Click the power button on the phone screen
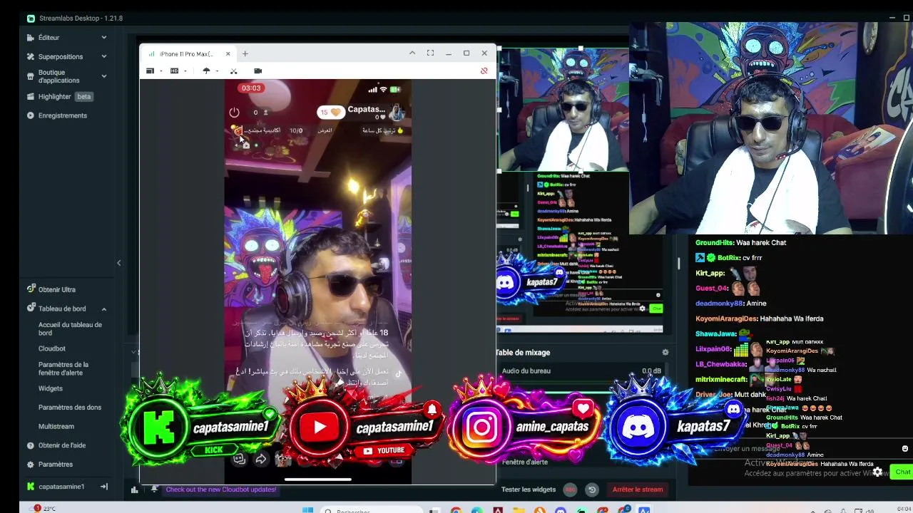 [x=234, y=113]
